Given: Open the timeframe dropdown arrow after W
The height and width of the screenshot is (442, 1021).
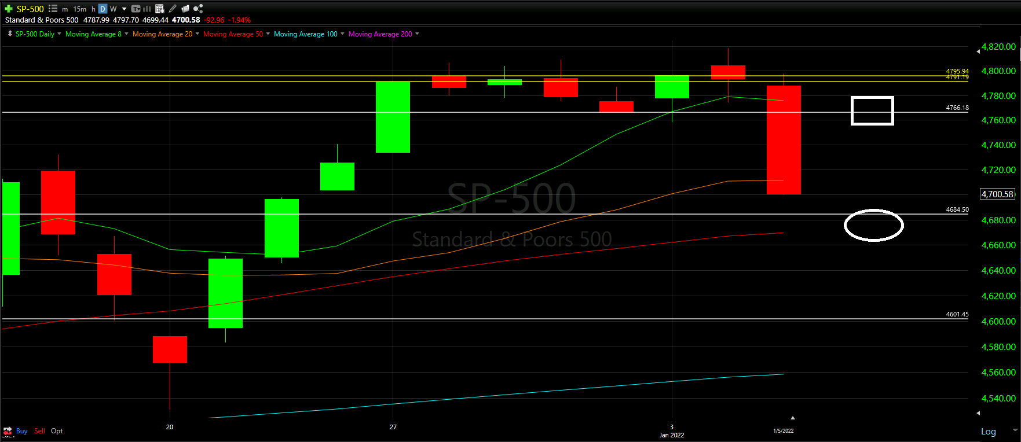Looking at the screenshot, I should coord(124,9).
